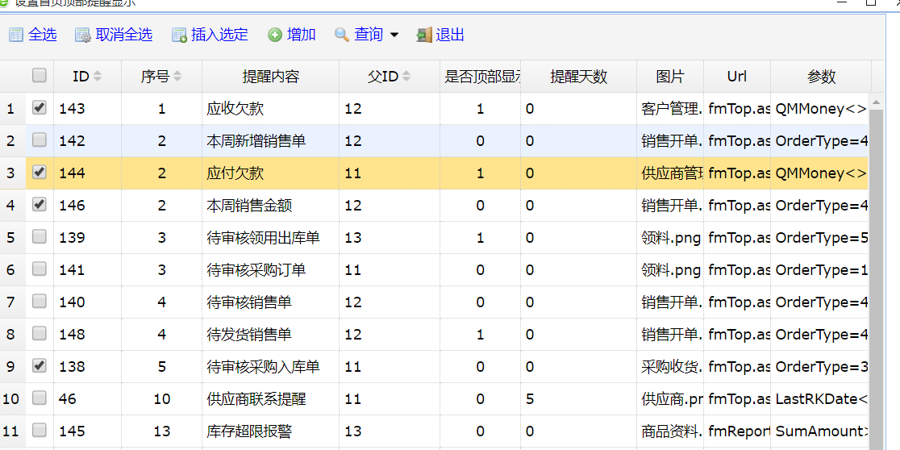
Task: Toggle the header select-all checkbox
Action: [39, 76]
